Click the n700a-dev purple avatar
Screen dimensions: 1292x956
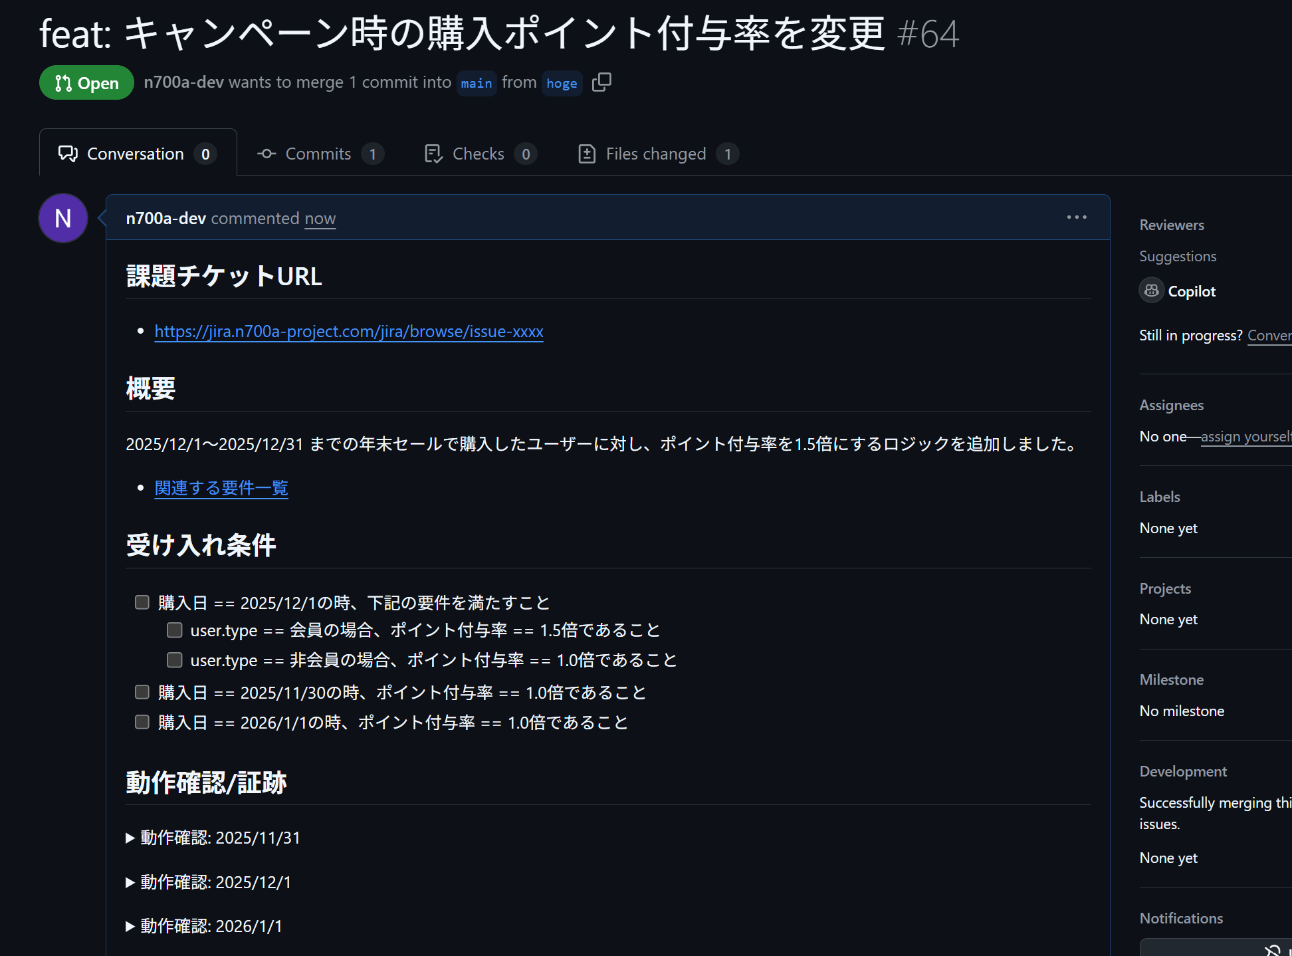(63, 218)
